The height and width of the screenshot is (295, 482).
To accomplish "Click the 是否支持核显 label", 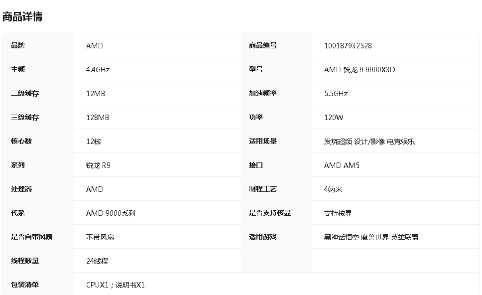I will [270, 213].
